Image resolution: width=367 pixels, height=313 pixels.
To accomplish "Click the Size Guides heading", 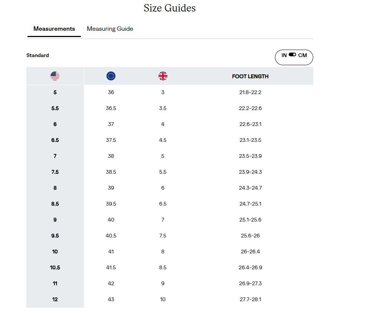I will (170, 8).
